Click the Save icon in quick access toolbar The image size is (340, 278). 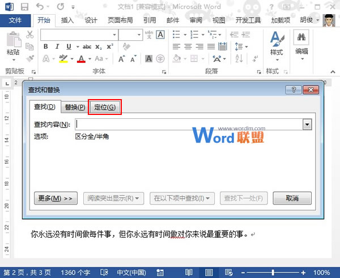pyautogui.click(x=24, y=7)
